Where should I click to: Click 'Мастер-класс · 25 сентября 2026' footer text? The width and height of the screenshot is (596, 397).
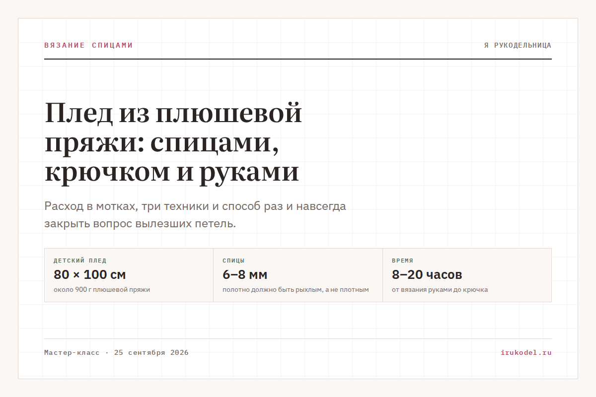(116, 353)
